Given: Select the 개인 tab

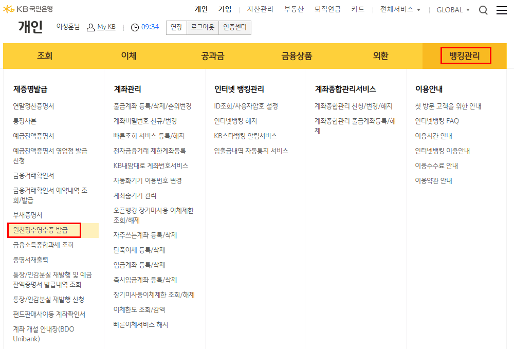Looking at the screenshot, I should [x=201, y=8].
